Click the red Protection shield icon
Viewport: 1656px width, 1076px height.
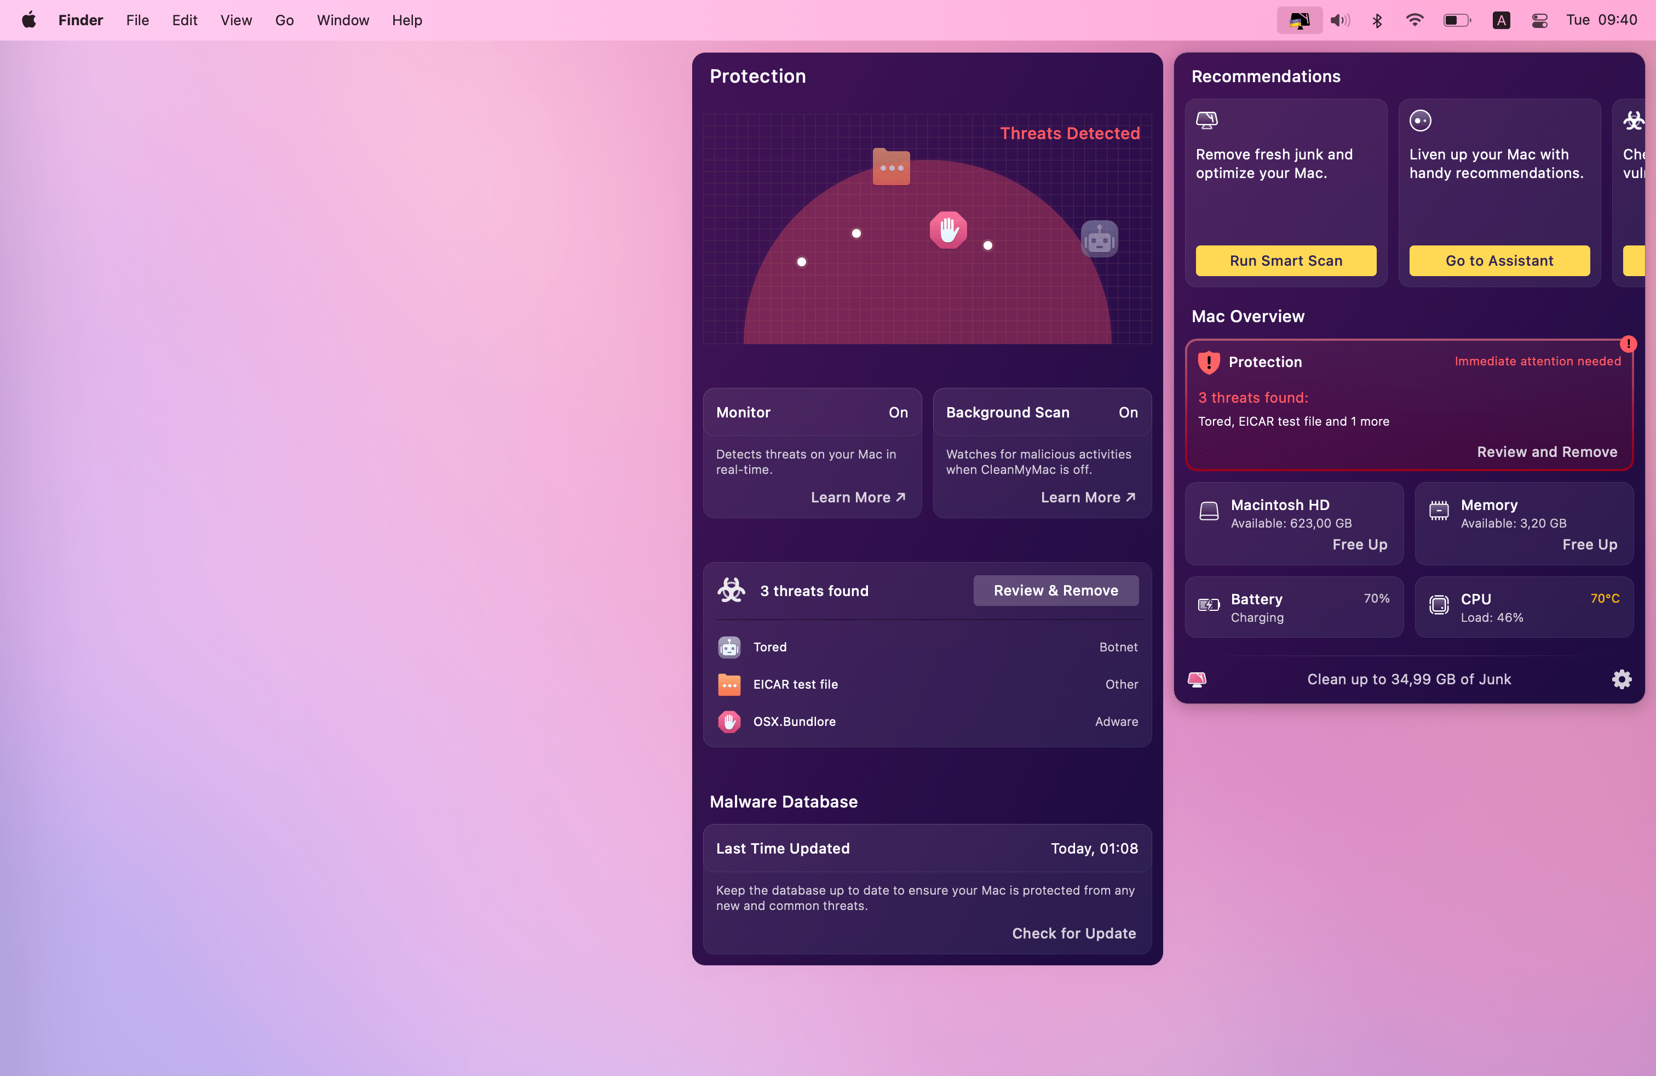[1209, 362]
